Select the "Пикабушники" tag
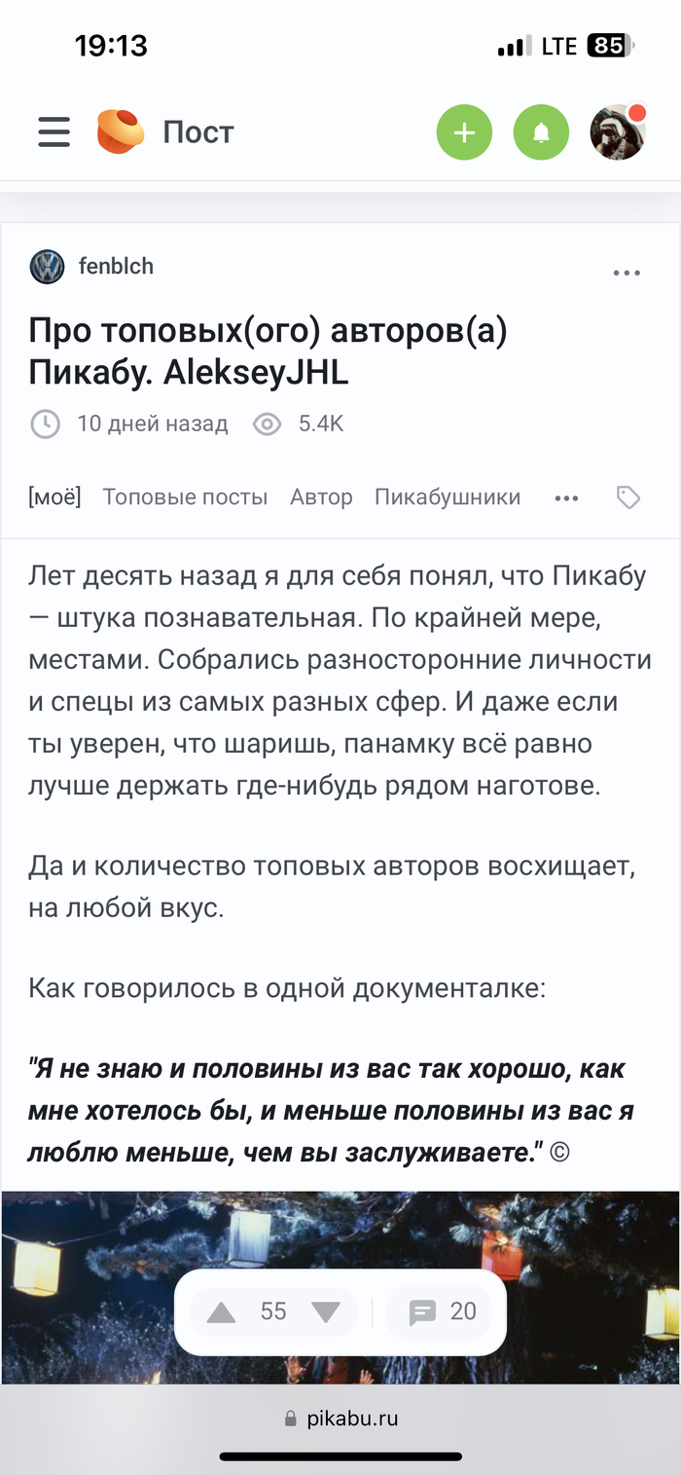681x1475 pixels. [x=448, y=498]
